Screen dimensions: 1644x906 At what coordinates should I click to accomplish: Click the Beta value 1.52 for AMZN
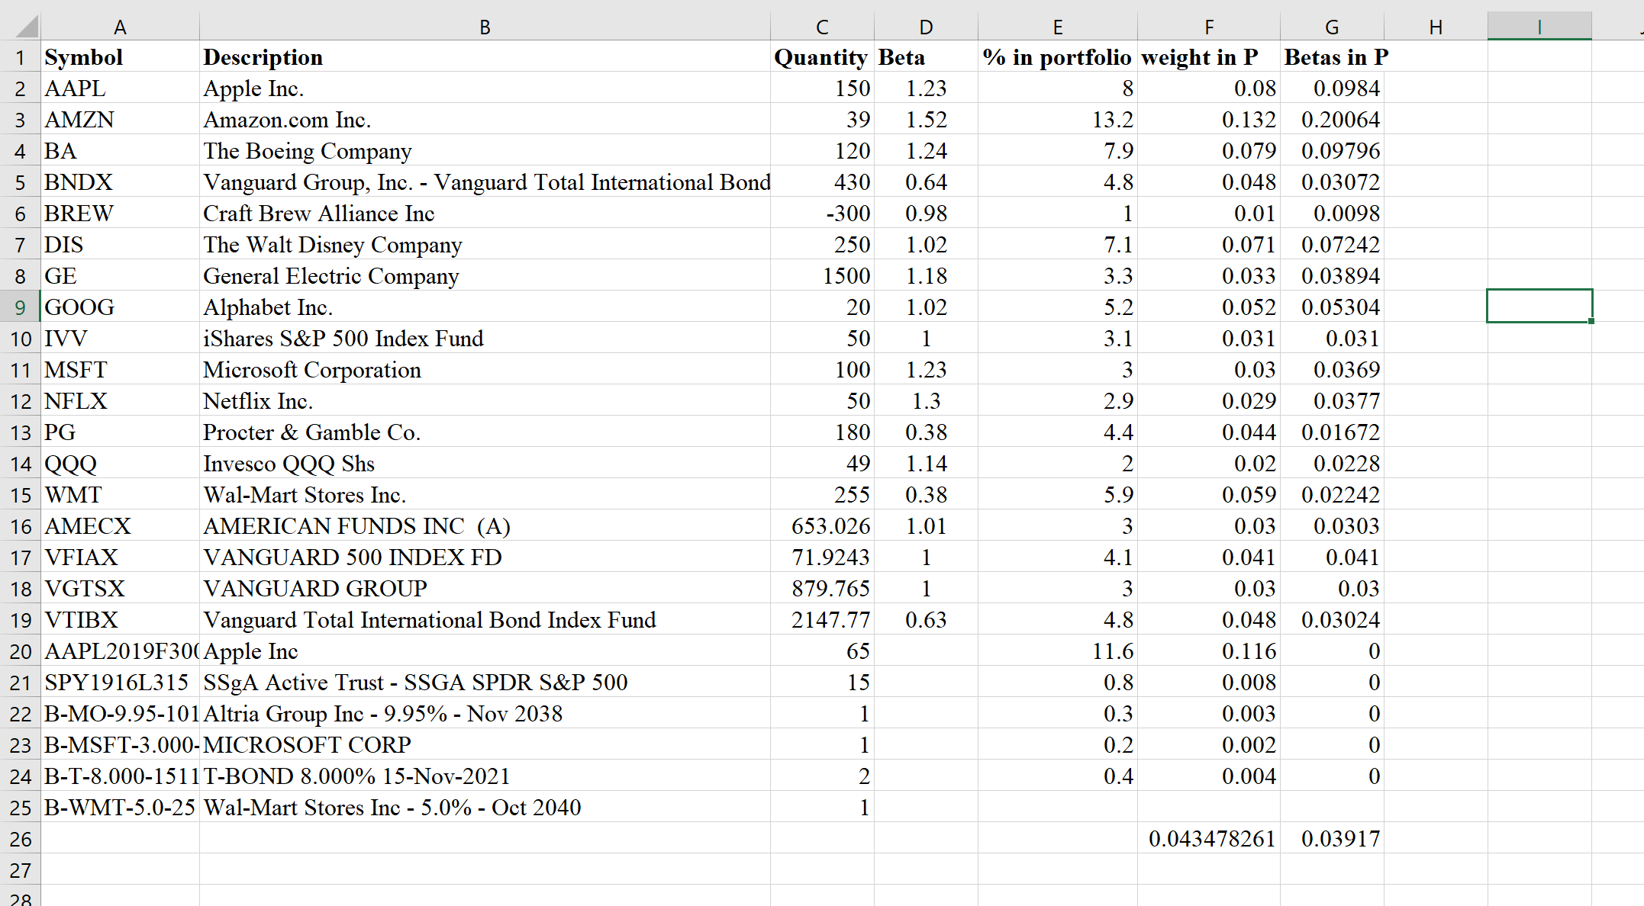(926, 120)
